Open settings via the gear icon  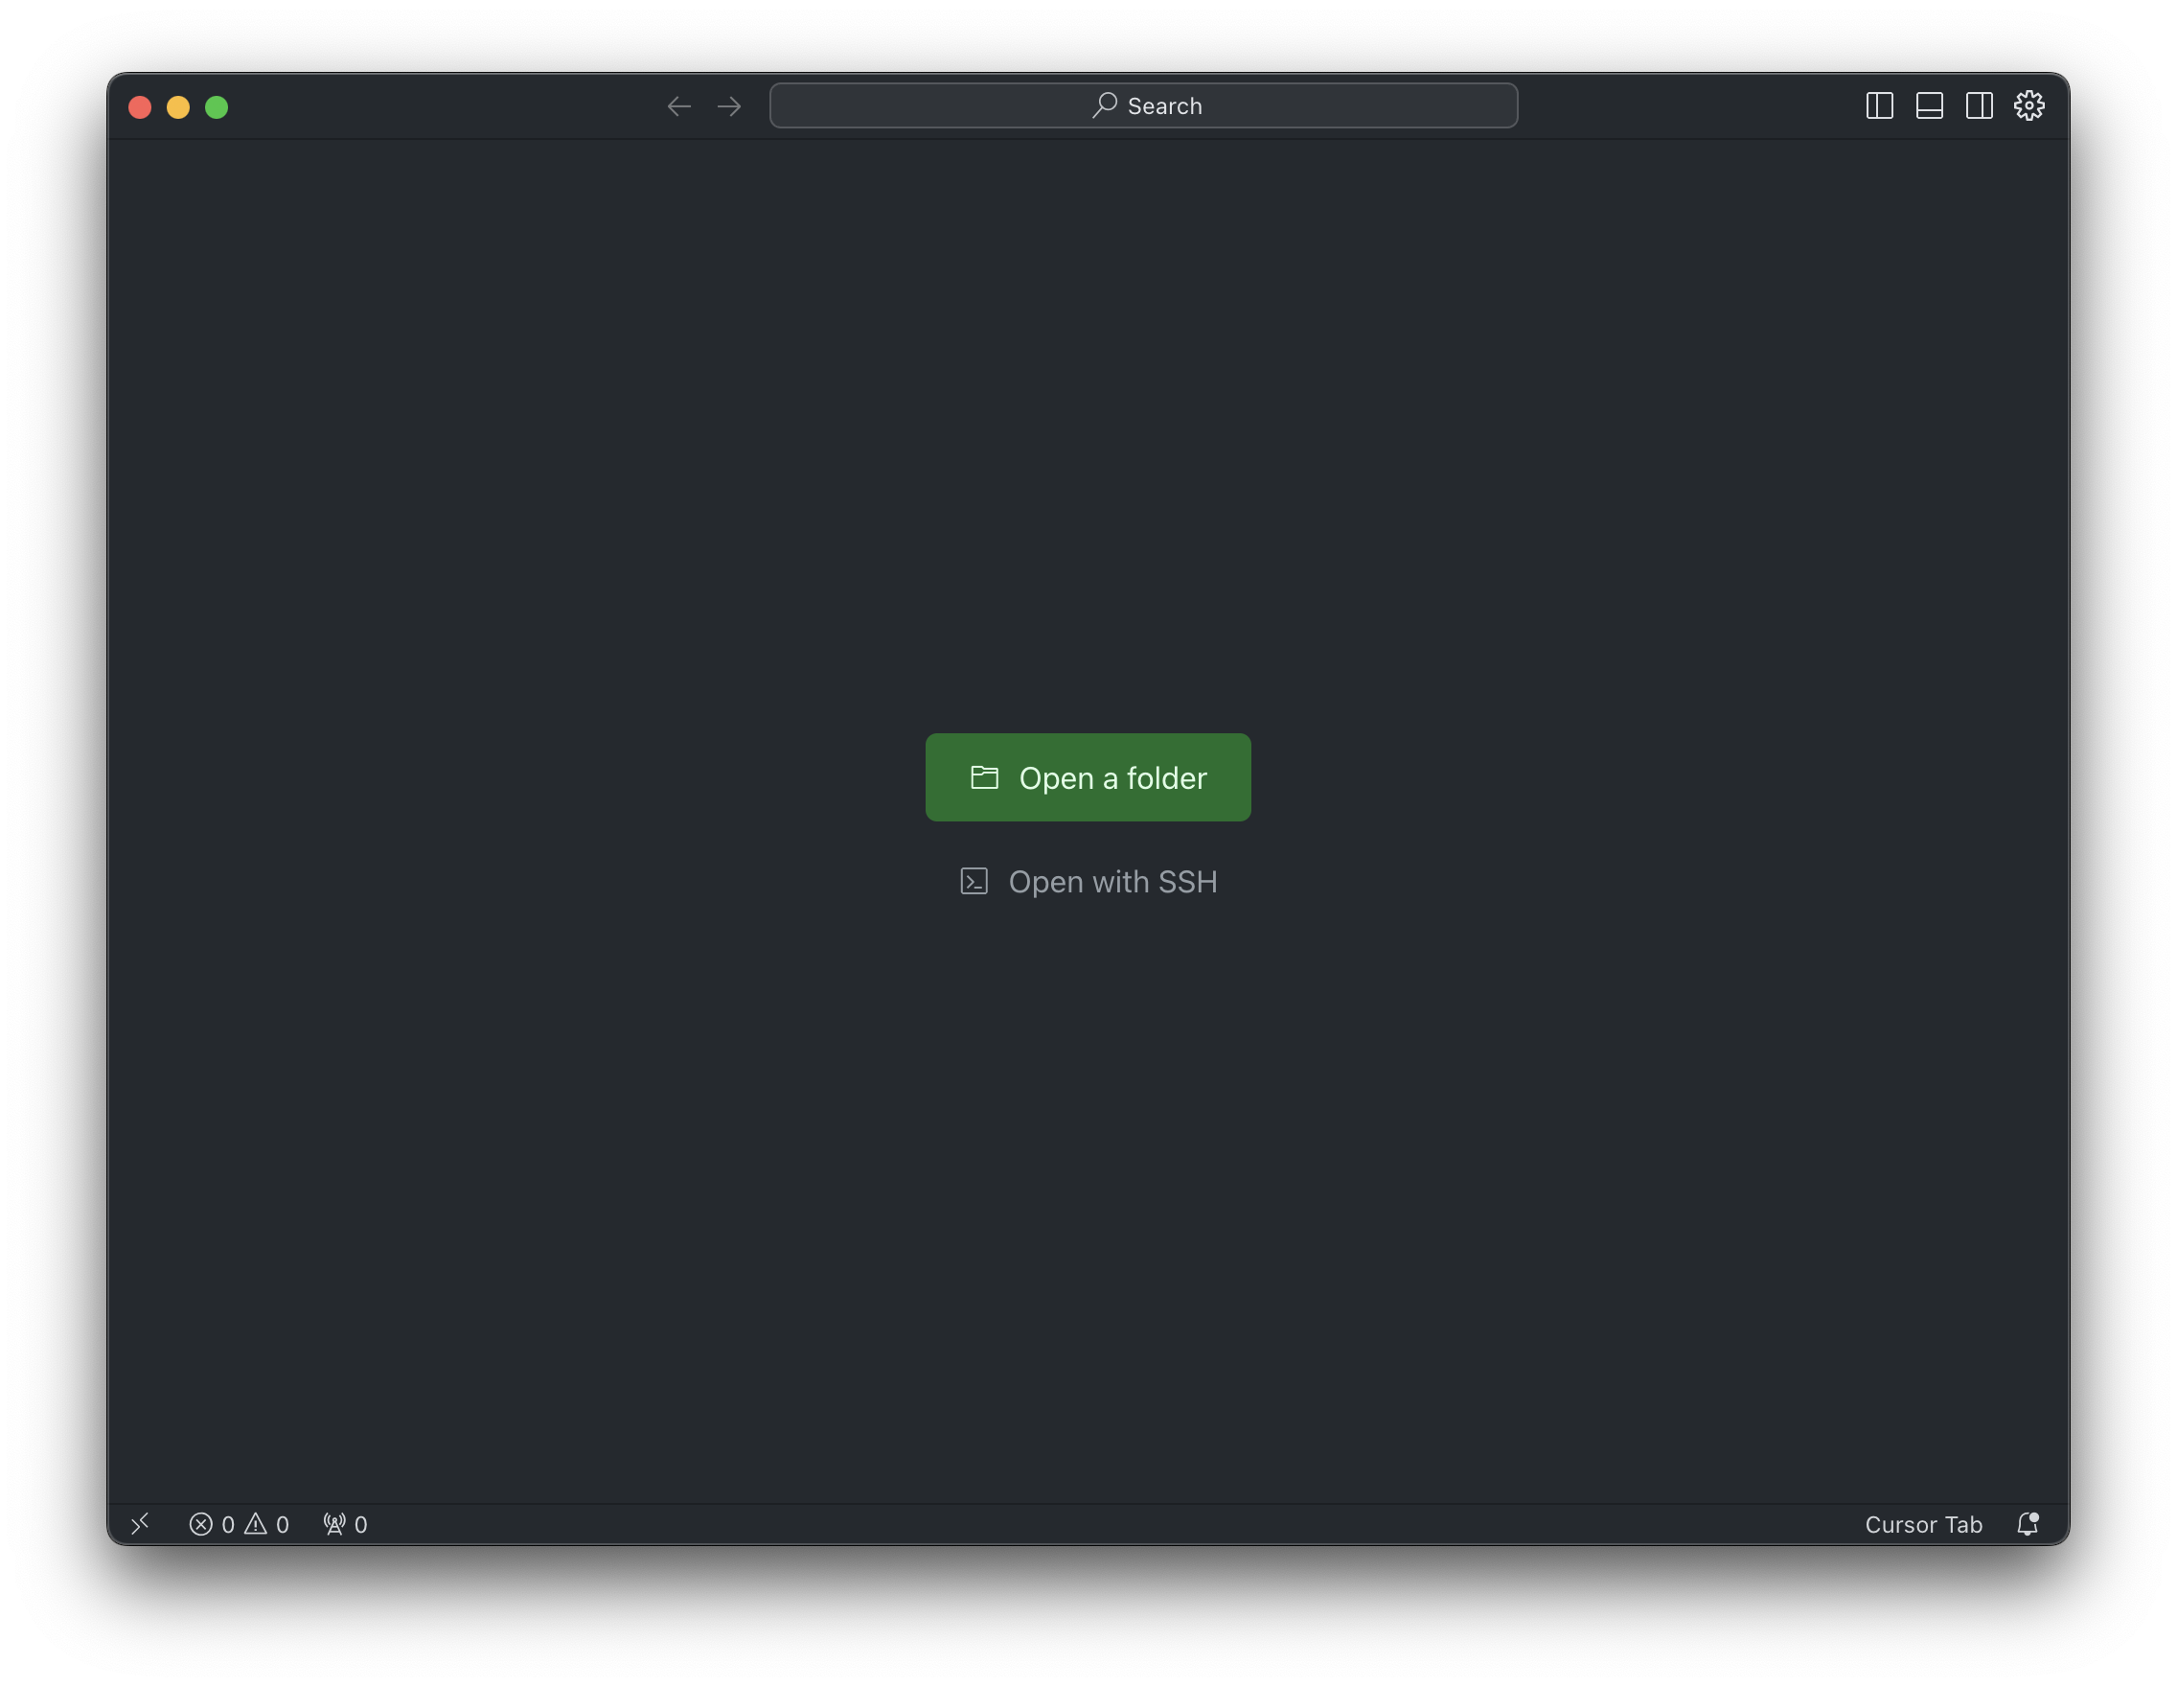tap(2028, 105)
